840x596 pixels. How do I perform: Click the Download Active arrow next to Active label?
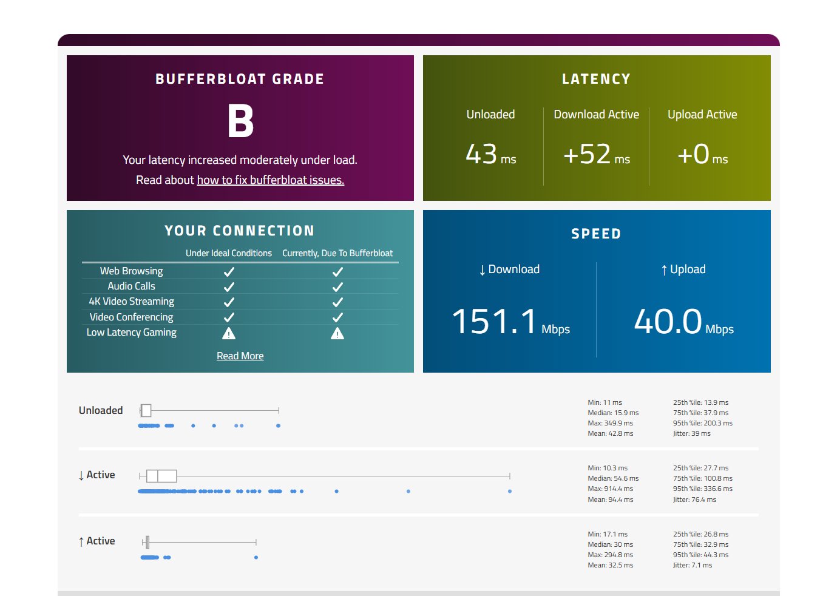point(82,475)
